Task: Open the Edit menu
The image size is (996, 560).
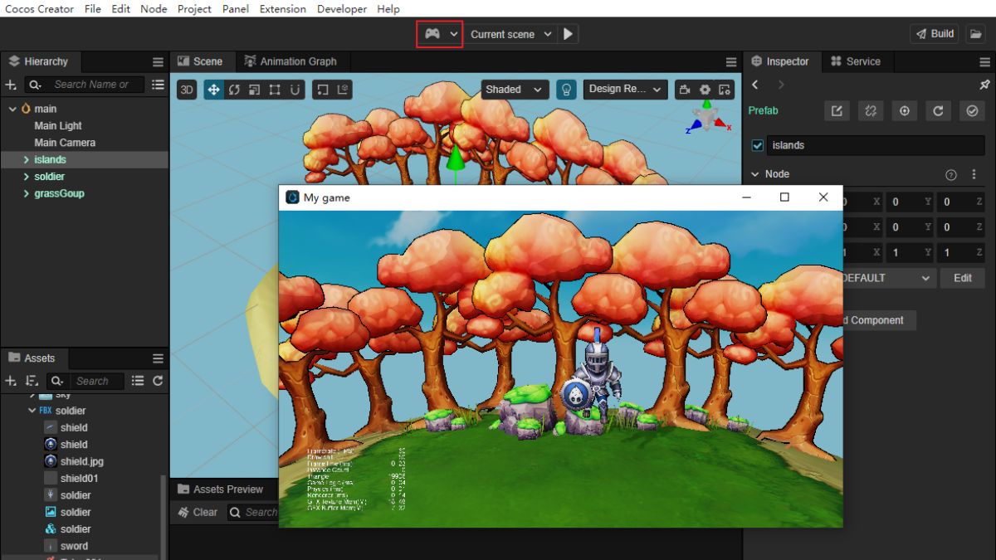Action: point(120,9)
